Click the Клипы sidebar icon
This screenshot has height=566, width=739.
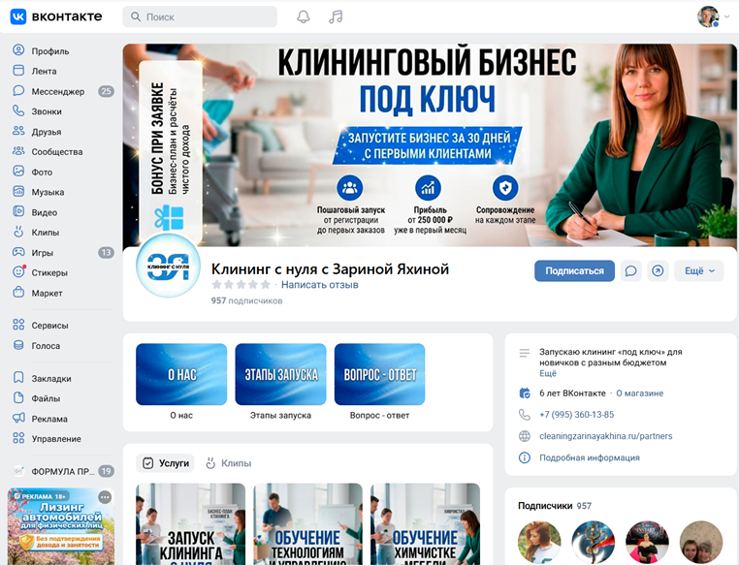[18, 233]
